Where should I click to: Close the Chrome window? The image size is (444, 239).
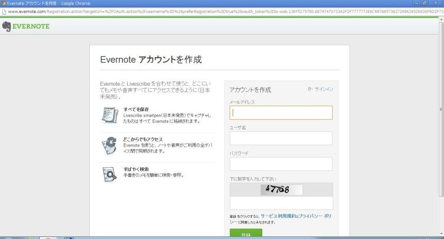pos(436,3)
